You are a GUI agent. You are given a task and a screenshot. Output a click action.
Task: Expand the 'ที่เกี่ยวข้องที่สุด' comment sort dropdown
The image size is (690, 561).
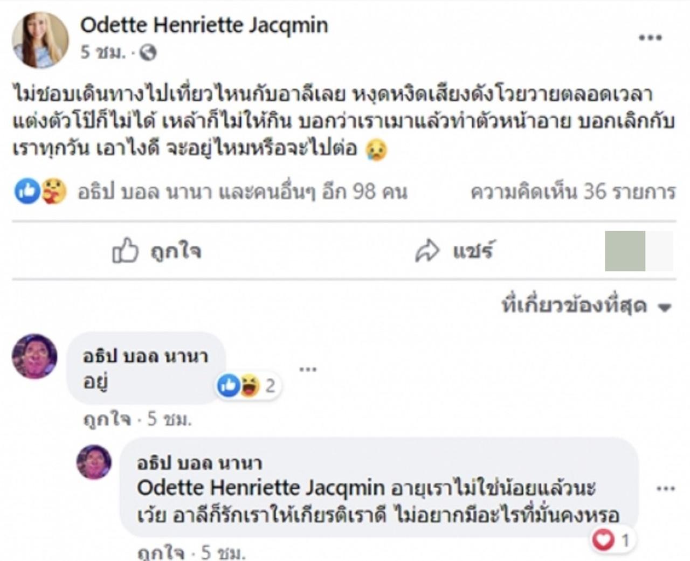[574, 306]
